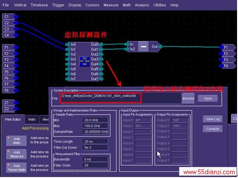238x178 pixels.
Task: Click the Browse button for netlist file
Action: point(188,98)
